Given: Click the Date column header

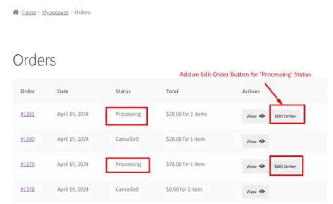Looking at the screenshot, I should click(63, 92).
